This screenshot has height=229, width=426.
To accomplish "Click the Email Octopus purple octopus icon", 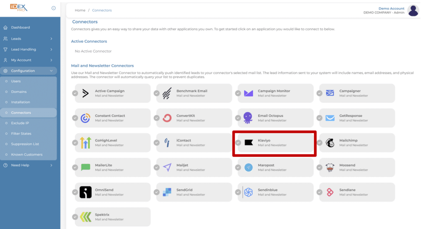I will point(248,118).
